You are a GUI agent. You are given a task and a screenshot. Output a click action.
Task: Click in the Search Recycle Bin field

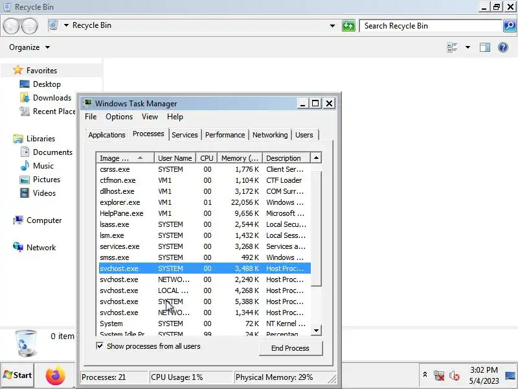(431, 26)
